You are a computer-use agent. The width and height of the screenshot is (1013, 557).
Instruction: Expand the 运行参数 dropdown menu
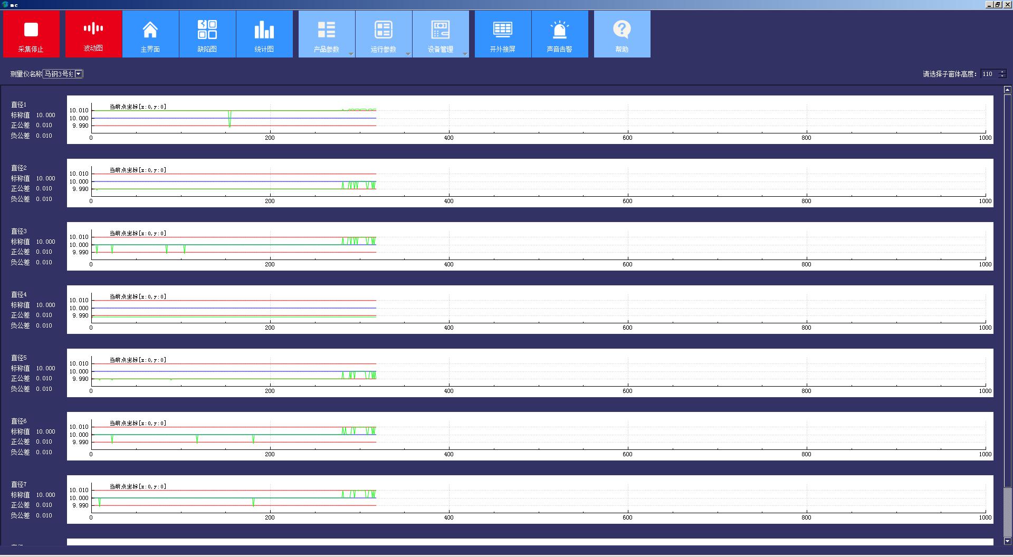[408, 54]
